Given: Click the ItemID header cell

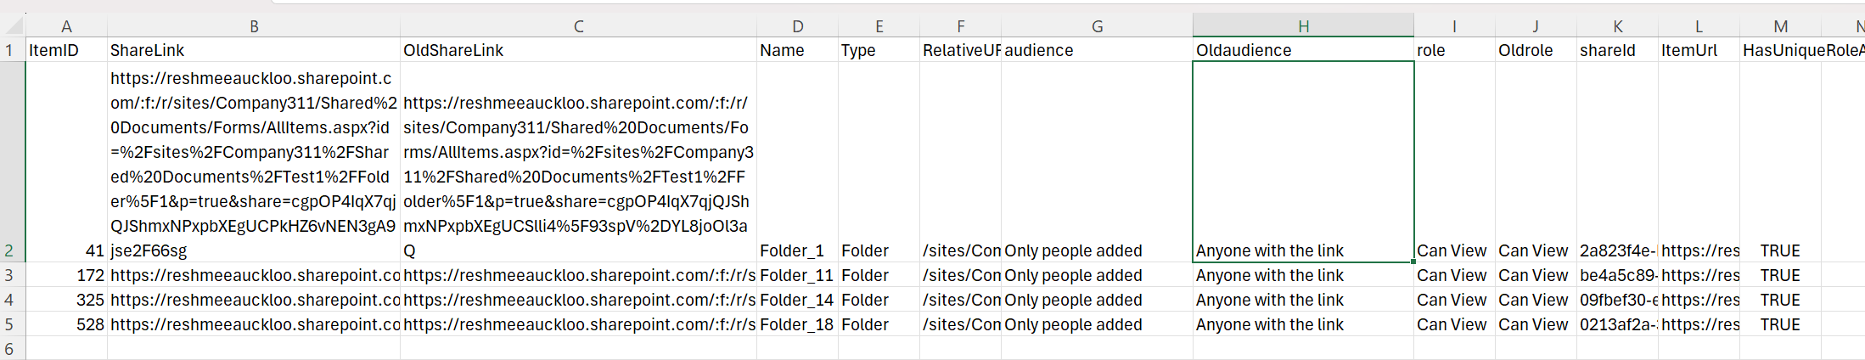Looking at the screenshot, I should [x=66, y=50].
